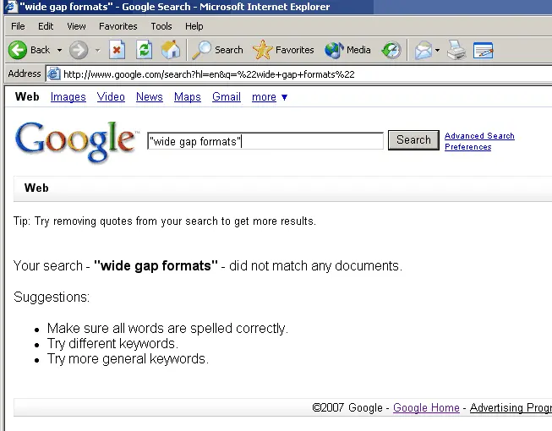Image resolution: width=552 pixels, height=431 pixels.
Task: Switch to Google Video link
Action: pyautogui.click(x=111, y=96)
